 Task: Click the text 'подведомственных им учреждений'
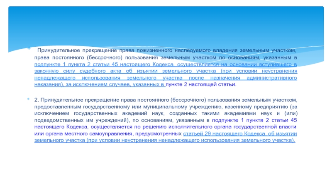(81, 120)
